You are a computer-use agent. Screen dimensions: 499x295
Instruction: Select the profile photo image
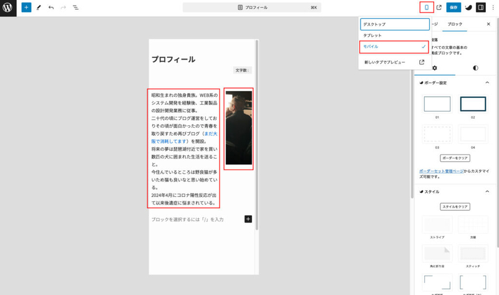point(239,128)
